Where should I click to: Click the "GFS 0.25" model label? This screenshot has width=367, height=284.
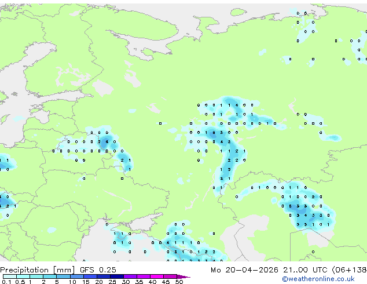click(x=98, y=270)
